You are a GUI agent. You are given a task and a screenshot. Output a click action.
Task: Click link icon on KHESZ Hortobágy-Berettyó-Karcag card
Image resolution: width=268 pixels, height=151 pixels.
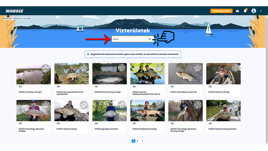coord(172,123)
